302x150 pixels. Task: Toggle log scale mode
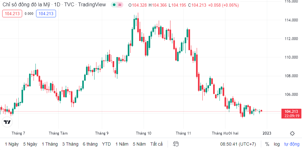[x=277, y=144]
